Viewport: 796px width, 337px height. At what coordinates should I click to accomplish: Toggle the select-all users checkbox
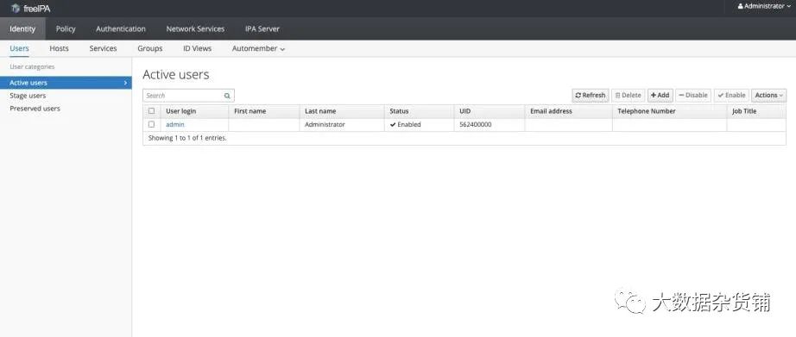coord(151,111)
